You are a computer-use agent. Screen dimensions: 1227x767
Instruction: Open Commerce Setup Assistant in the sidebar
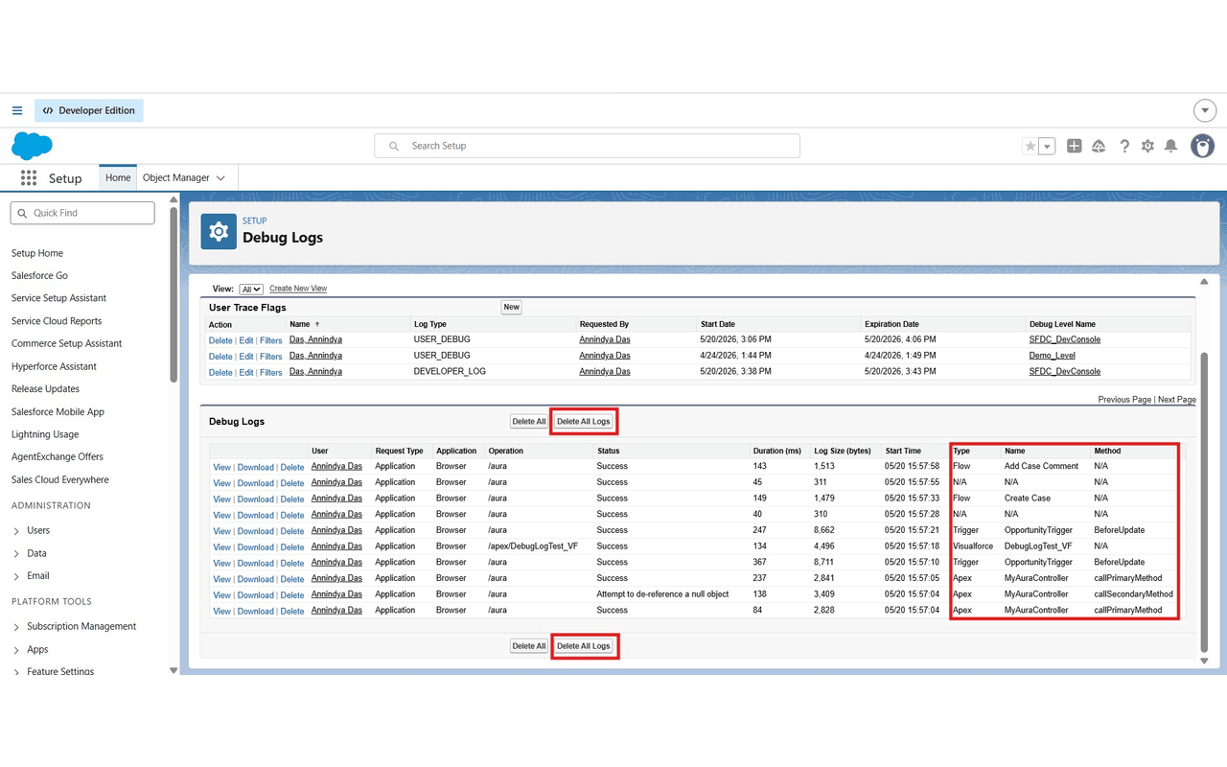tap(66, 343)
